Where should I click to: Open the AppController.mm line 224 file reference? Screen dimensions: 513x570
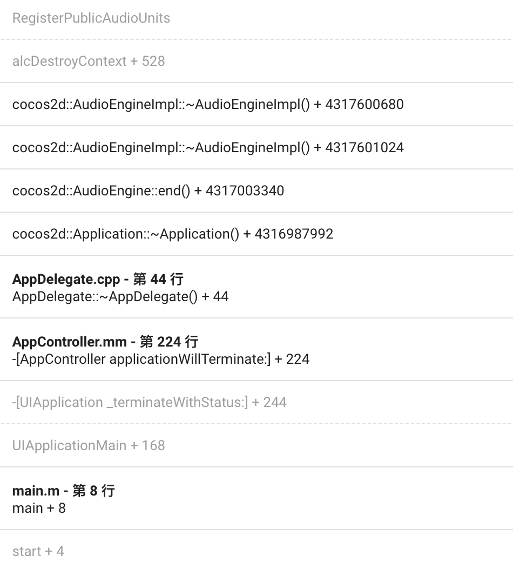coord(105,342)
